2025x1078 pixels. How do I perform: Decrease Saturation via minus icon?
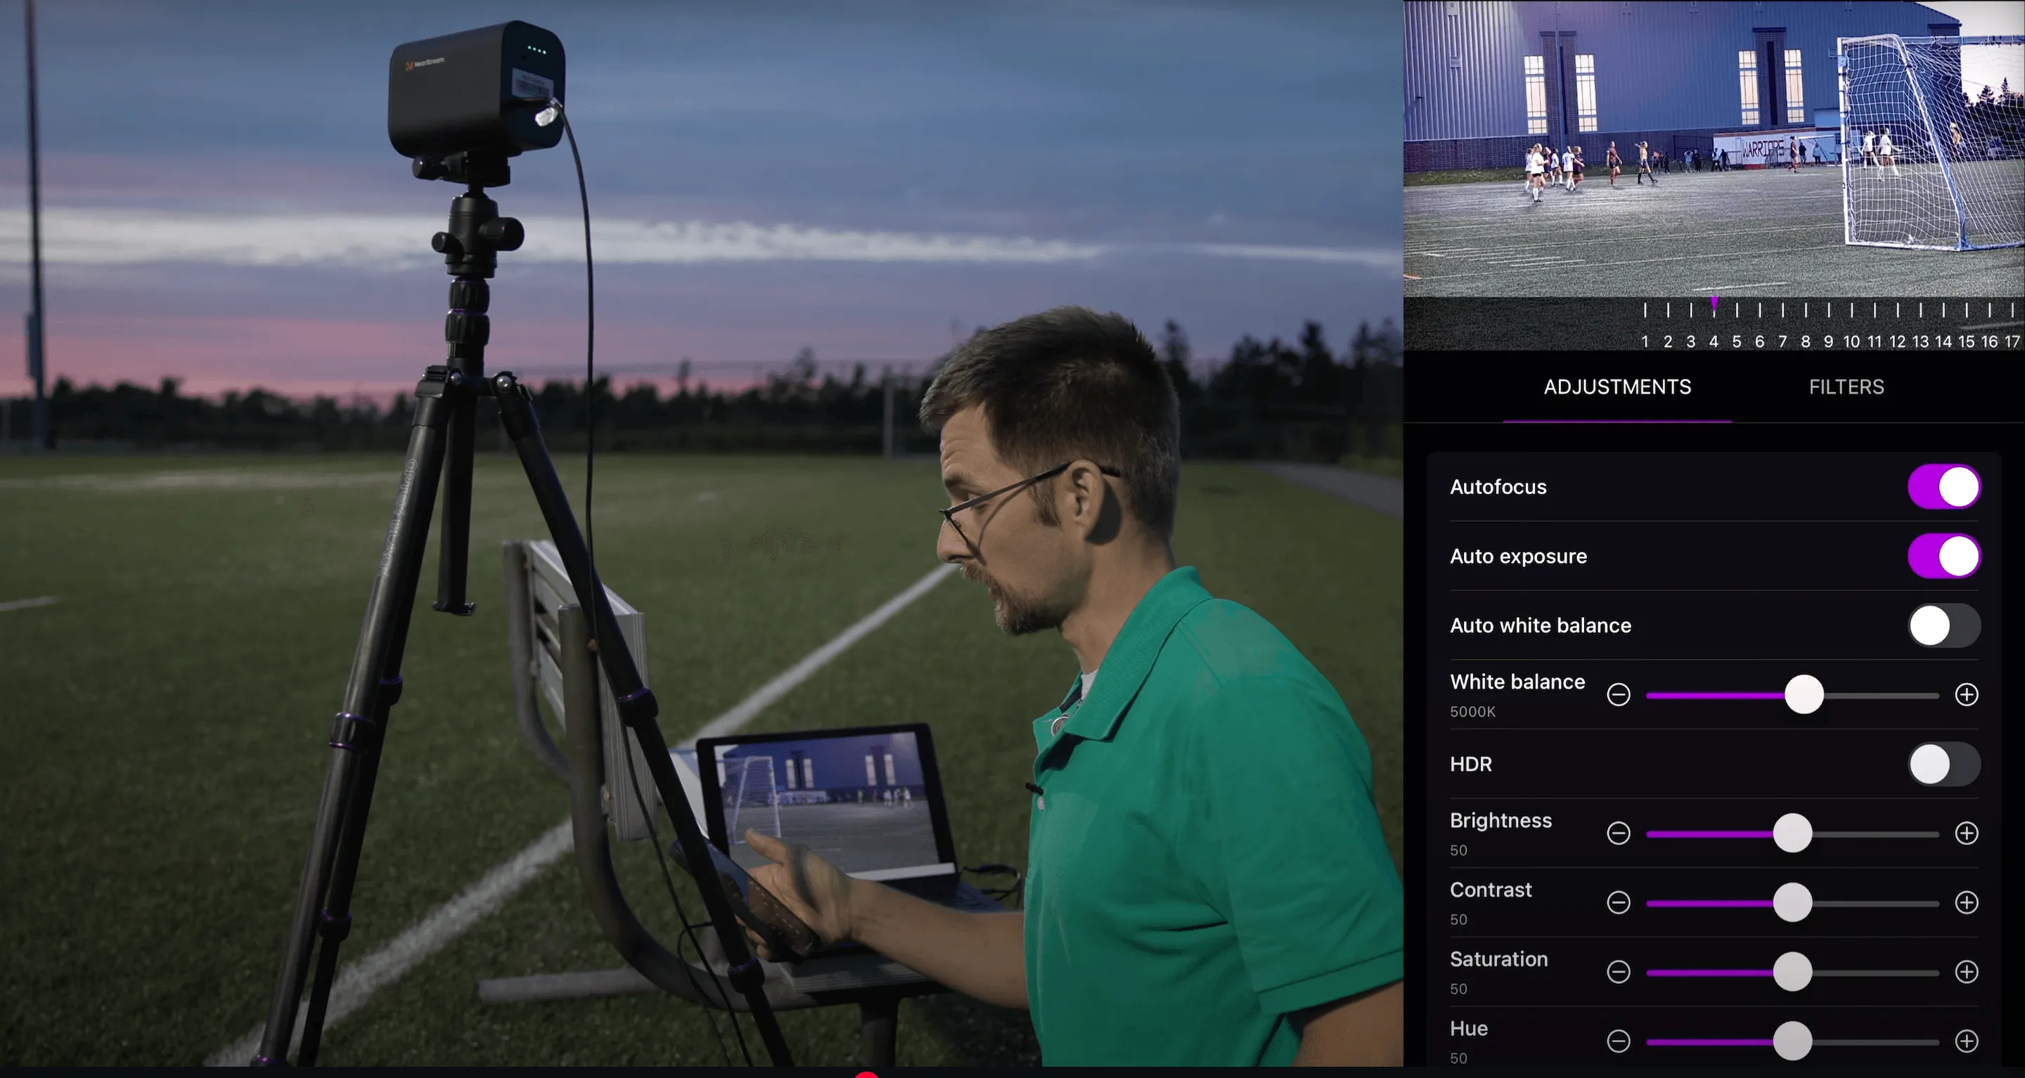pyautogui.click(x=1619, y=973)
